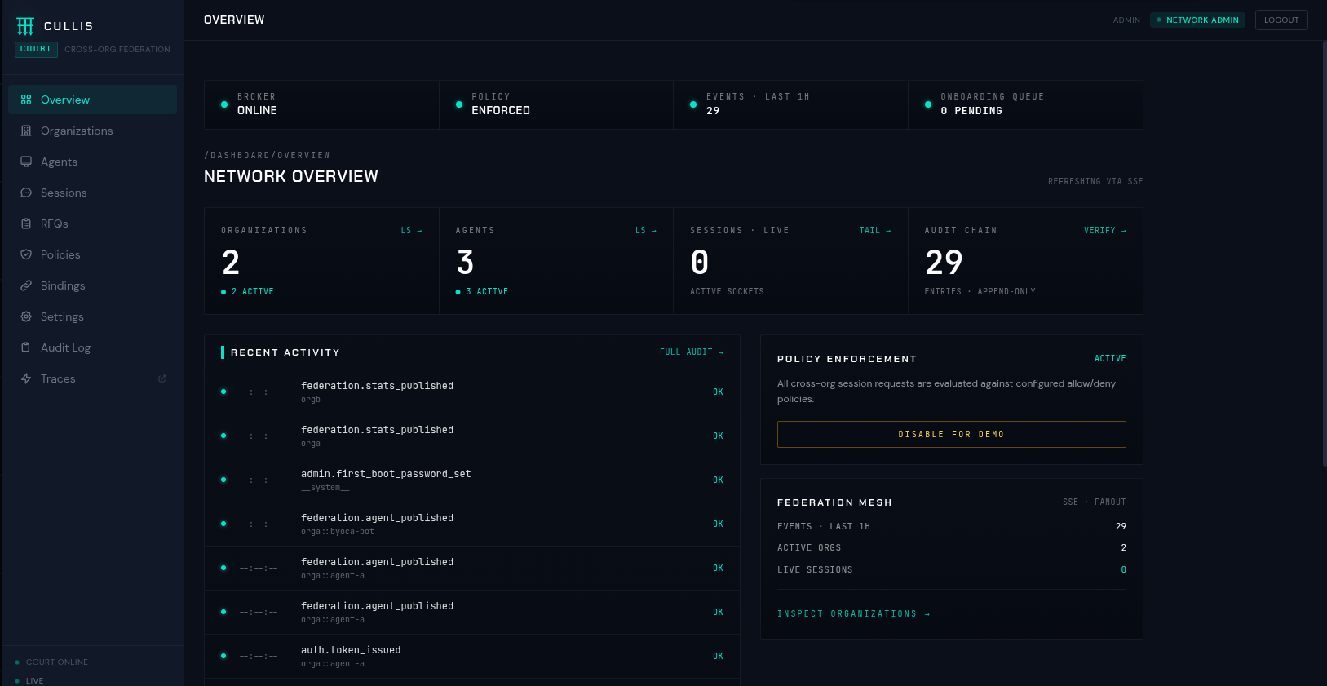Click the RFQs clipboard icon
The height and width of the screenshot is (686, 1327).
[x=26, y=224]
